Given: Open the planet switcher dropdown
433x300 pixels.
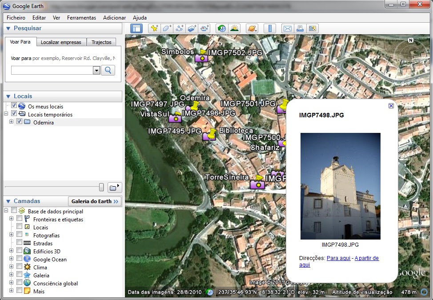Looking at the screenshot, I should [x=252, y=28].
